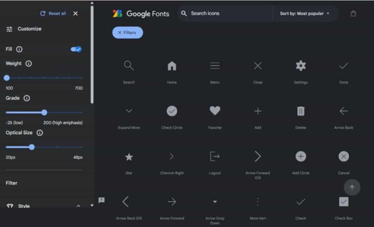Select the Check Circle icon tile
This screenshot has width=374, height=227.
pyautogui.click(x=172, y=117)
